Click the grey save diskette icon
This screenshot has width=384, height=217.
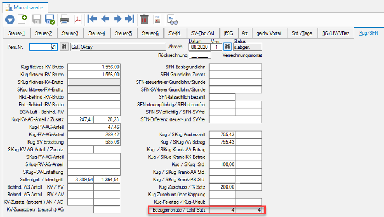(x=37, y=19)
